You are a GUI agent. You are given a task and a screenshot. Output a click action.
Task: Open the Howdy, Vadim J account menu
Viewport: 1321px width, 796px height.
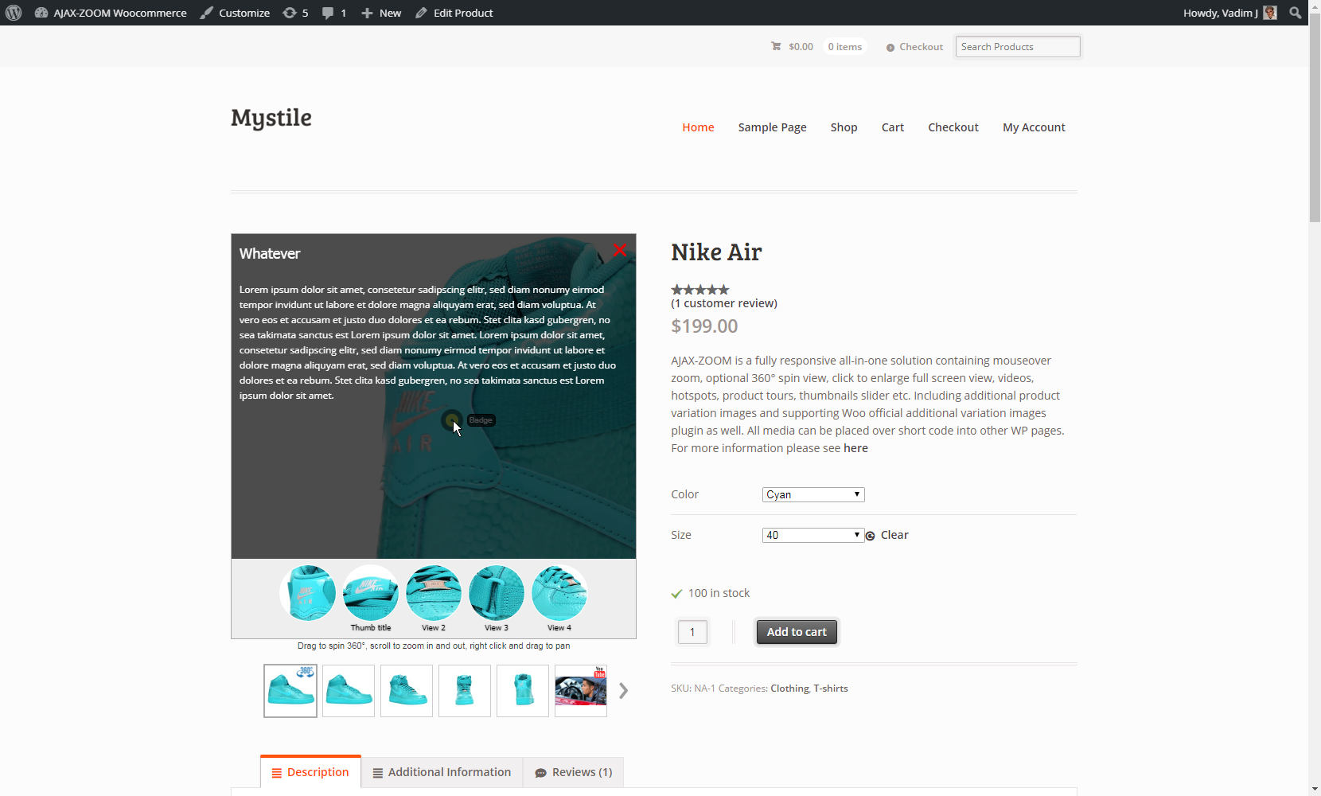click(1229, 13)
